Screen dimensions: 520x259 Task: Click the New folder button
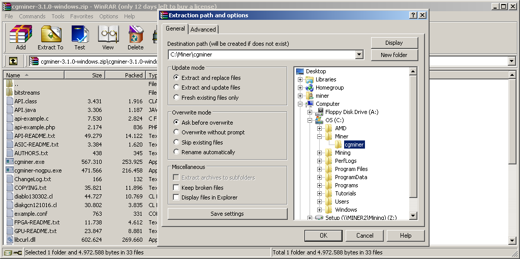tap(394, 55)
